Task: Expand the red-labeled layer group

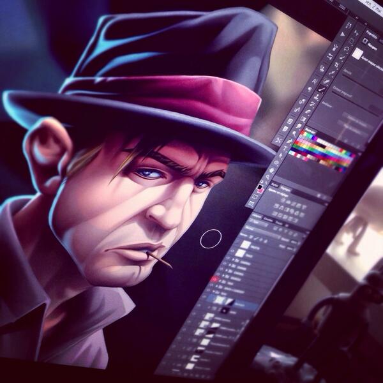Action: [x=220, y=281]
